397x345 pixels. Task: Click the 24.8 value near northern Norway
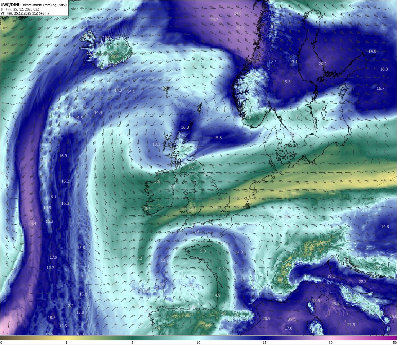coord(238,13)
